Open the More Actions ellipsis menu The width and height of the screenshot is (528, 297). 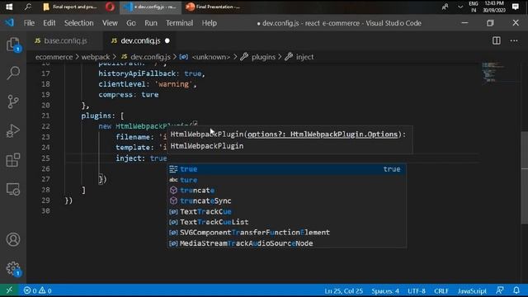click(x=514, y=40)
